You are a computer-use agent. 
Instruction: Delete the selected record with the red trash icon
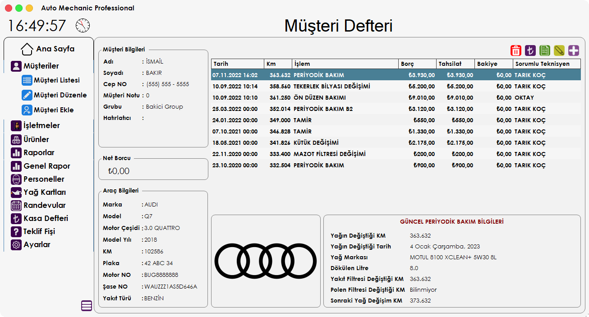[x=516, y=51]
